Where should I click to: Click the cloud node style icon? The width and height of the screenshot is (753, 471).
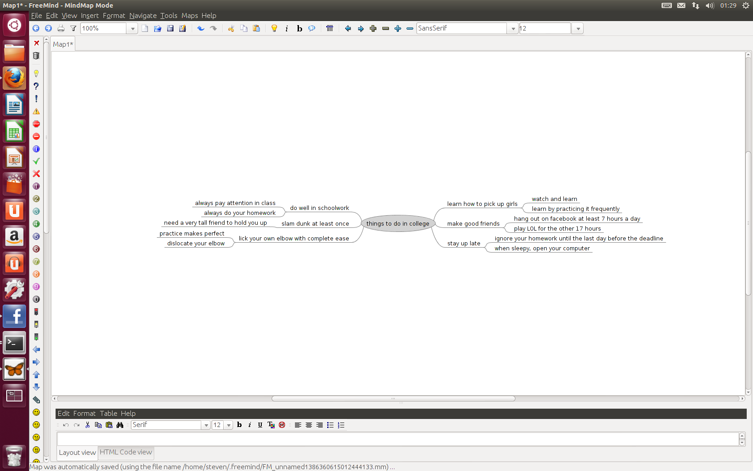[x=312, y=28]
